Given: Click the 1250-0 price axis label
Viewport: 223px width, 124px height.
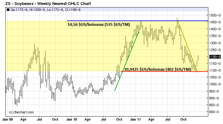Looking at the screenshot, I should tap(215, 50).
